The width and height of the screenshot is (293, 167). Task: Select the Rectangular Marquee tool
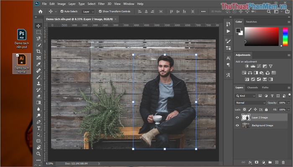pyautogui.click(x=39, y=32)
